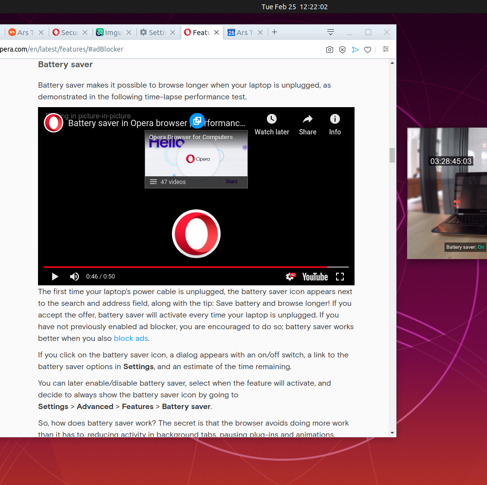Seek using the video progress bar
Screen dimensions: 487x485
(x=195, y=267)
